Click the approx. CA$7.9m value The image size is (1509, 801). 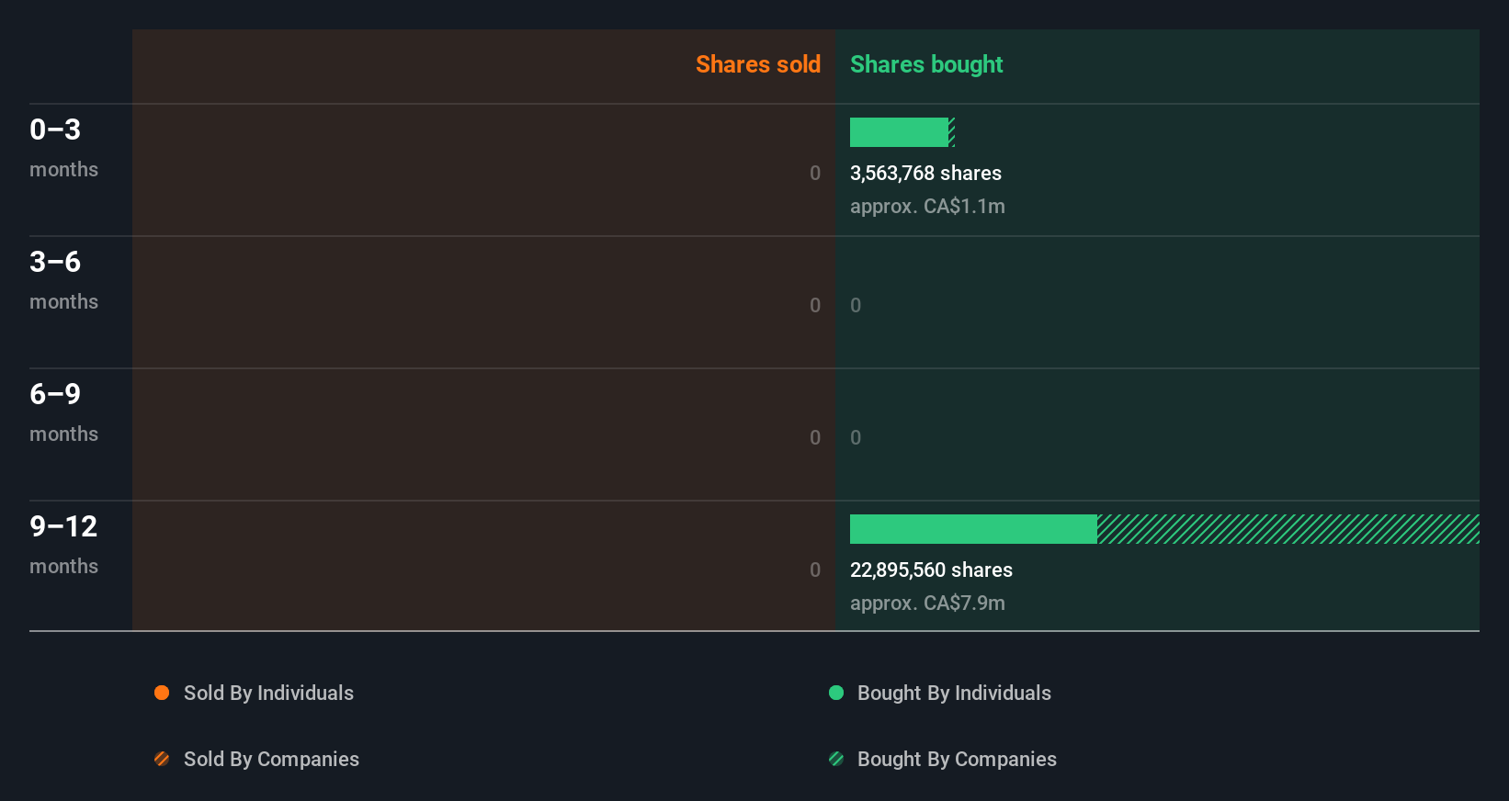[927, 604]
